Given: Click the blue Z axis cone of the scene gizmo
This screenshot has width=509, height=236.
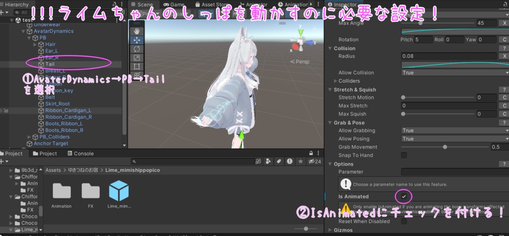Looking at the screenshot, I should tap(309, 42).
